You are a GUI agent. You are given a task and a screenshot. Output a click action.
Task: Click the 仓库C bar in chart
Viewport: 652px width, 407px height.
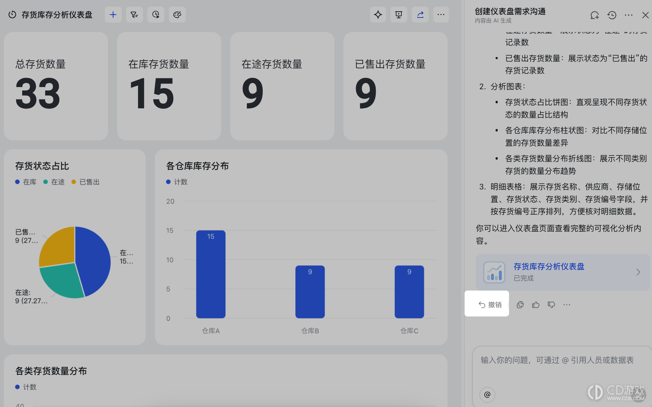coord(409,292)
